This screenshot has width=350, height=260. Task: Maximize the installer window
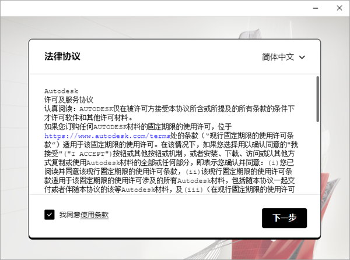324,7
